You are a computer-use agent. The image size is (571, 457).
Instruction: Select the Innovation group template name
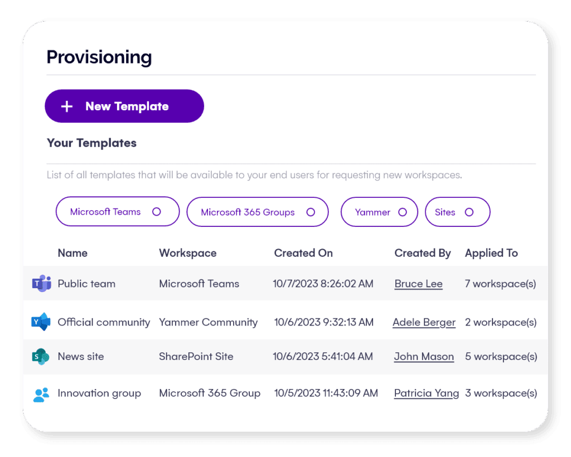click(x=99, y=393)
